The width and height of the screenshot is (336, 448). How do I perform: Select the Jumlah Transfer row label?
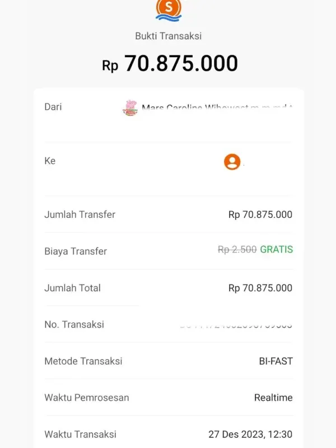[80, 214]
